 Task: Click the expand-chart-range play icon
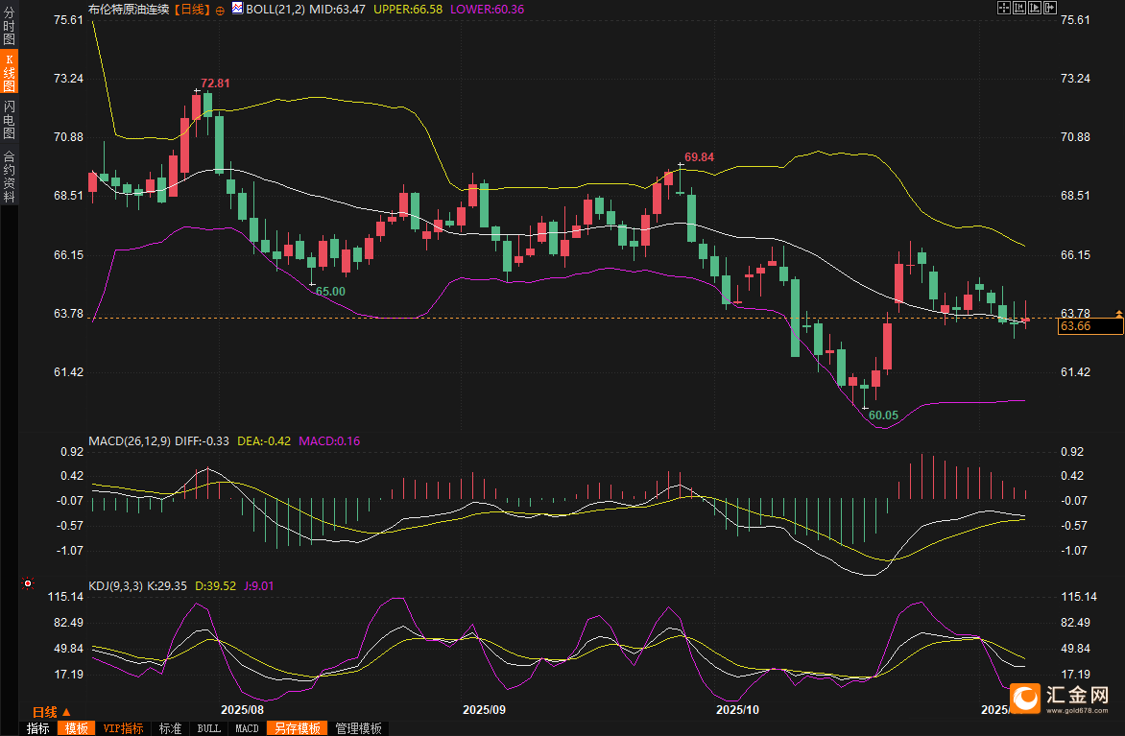(x=1034, y=8)
